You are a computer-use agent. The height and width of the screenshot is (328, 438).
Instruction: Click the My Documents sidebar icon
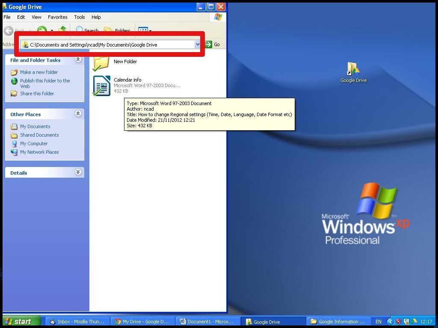[14, 126]
